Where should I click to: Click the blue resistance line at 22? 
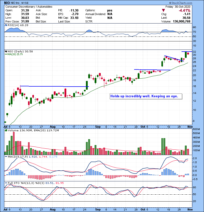point(152,70)
